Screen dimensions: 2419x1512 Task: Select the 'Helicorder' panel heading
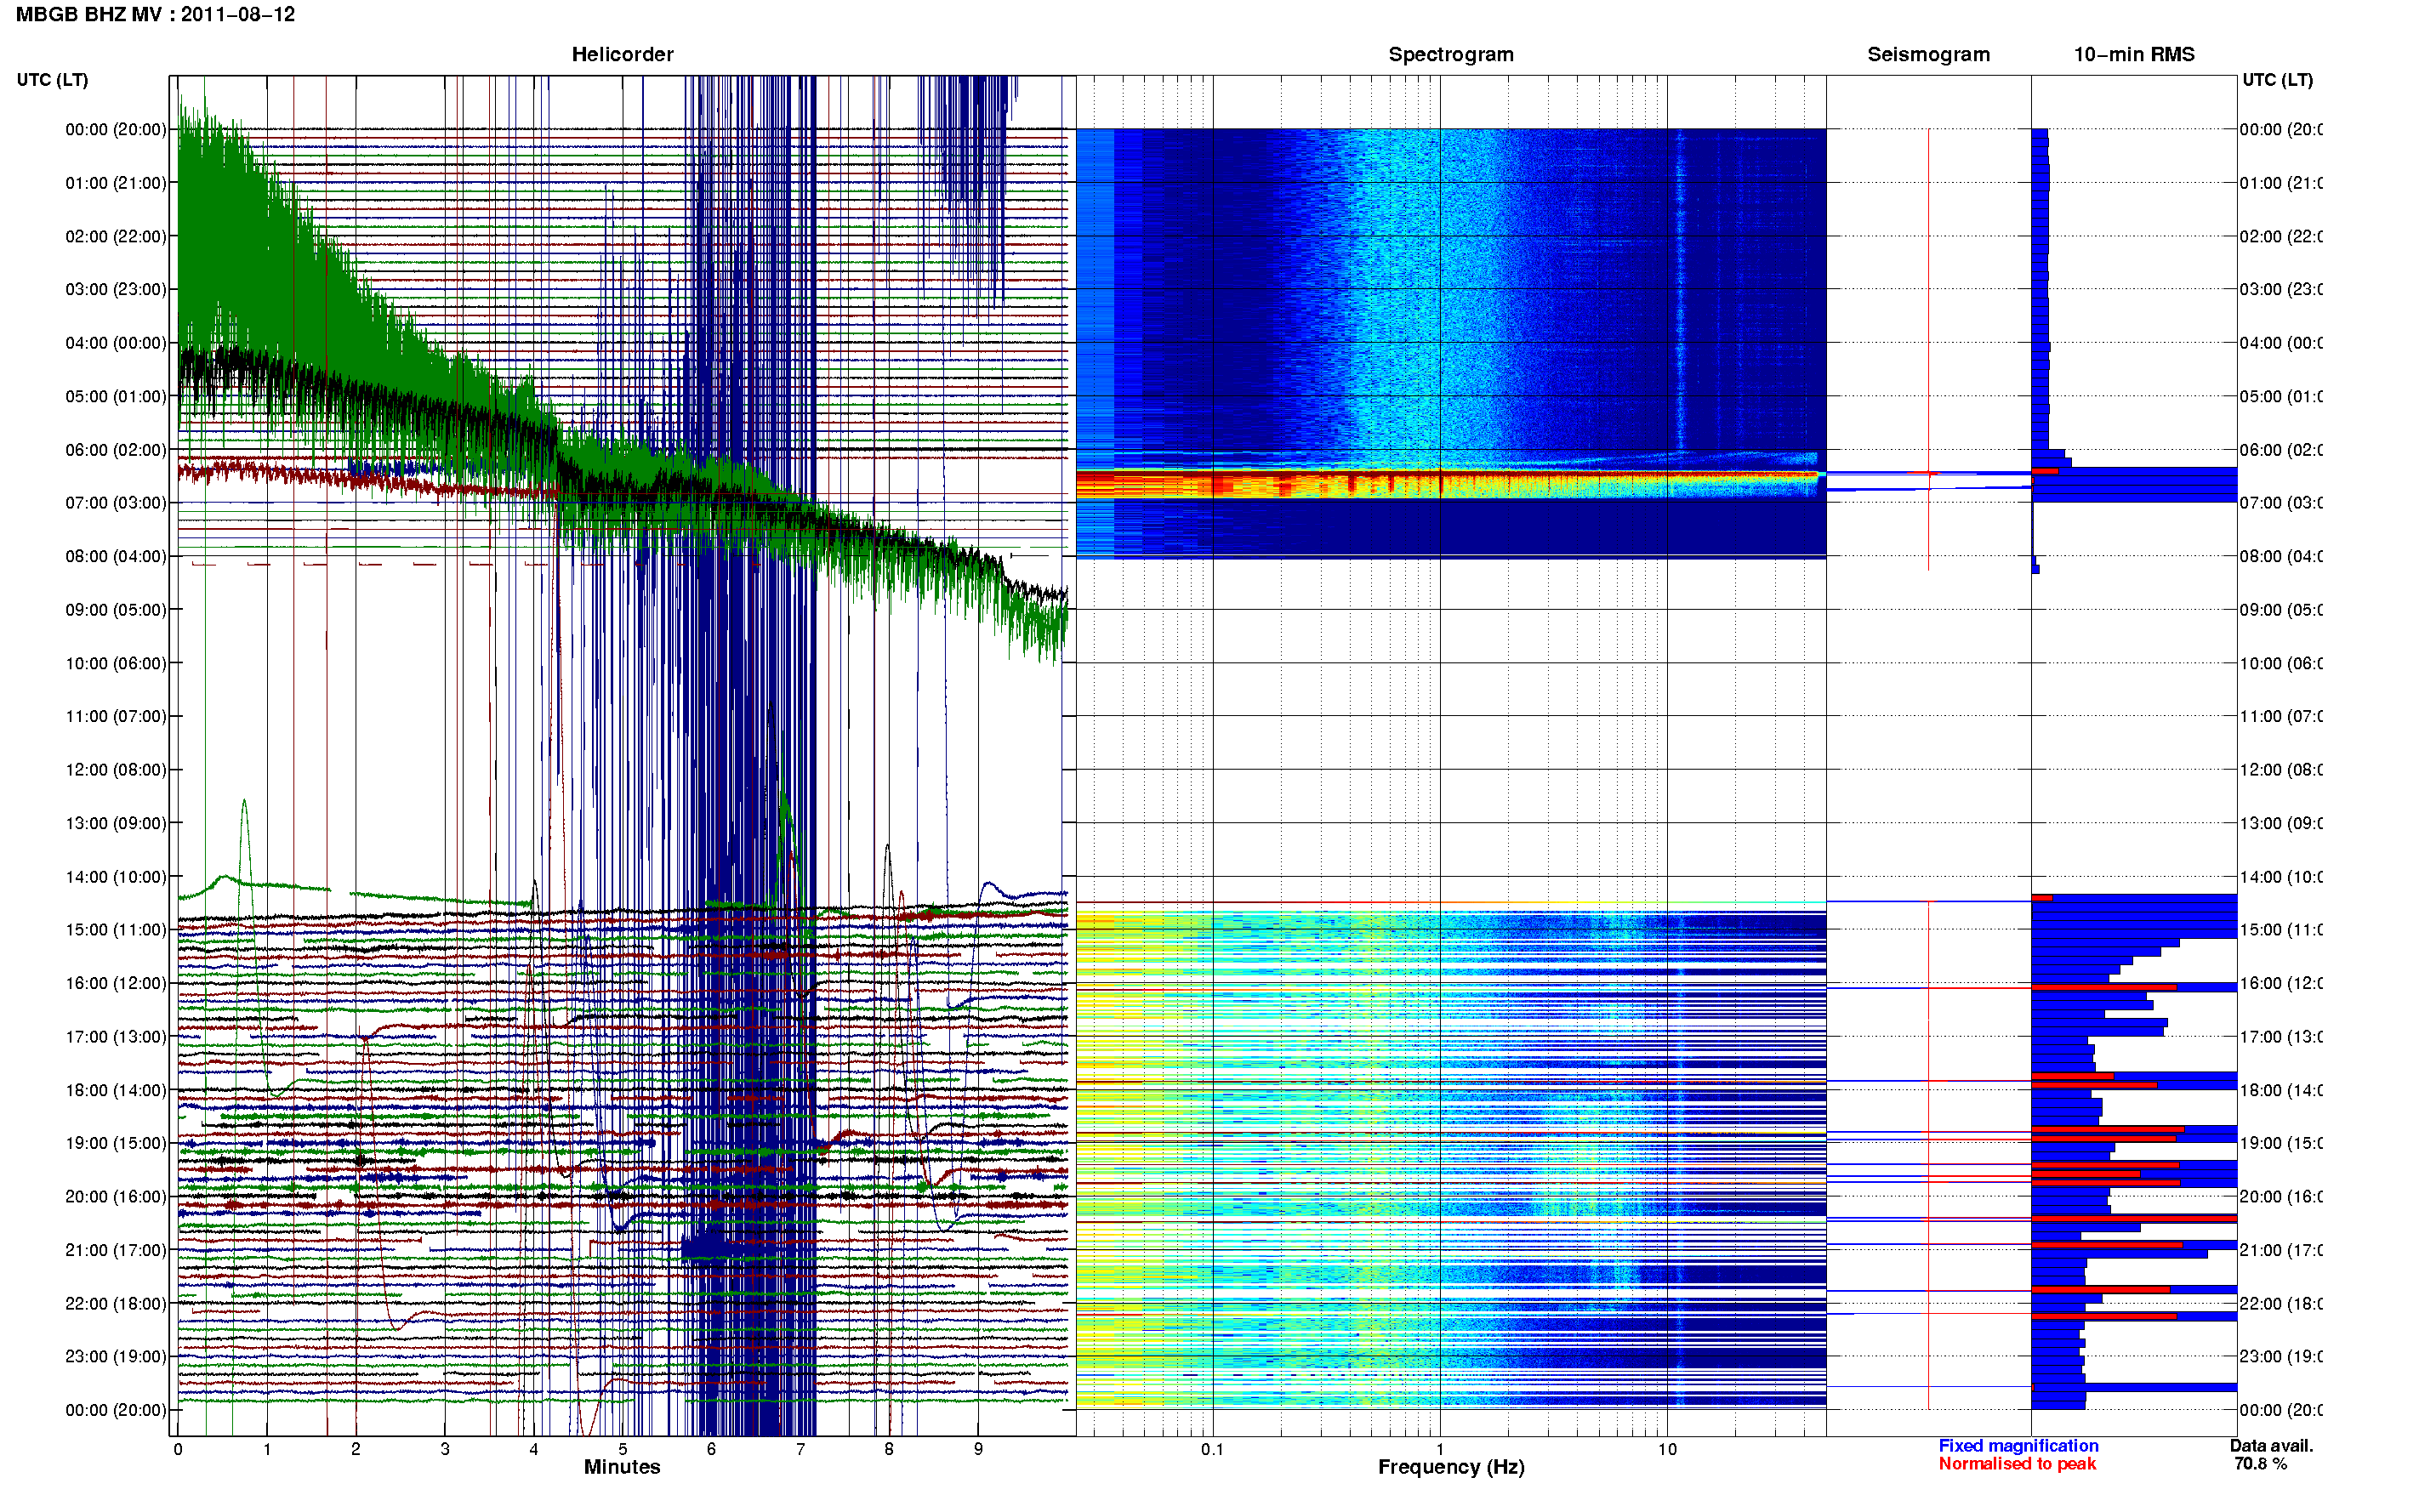[x=622, y=54]
